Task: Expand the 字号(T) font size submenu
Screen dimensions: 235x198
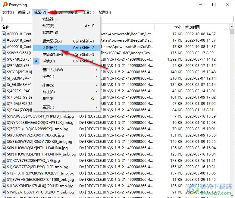Action: point(66,77)
